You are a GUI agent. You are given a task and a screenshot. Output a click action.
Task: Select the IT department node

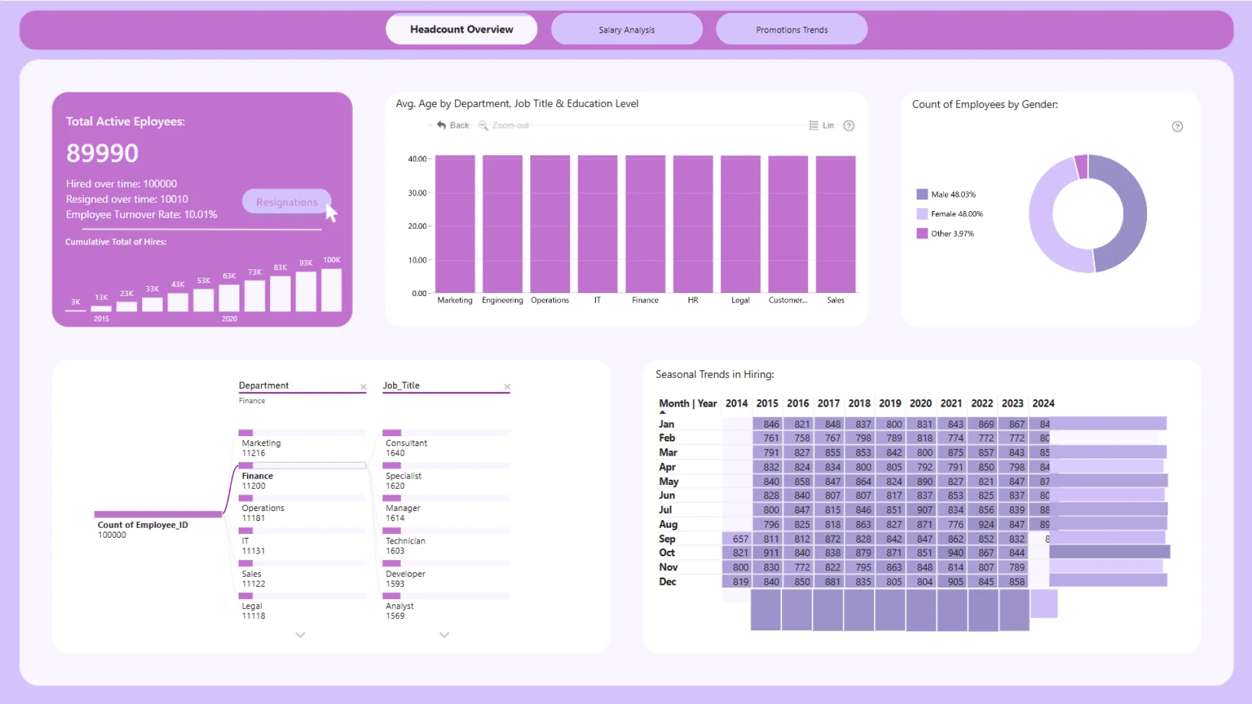tap(302, 541)
